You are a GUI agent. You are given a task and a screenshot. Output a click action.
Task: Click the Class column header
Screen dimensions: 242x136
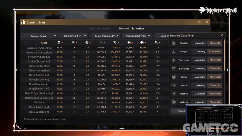[44, 43]
